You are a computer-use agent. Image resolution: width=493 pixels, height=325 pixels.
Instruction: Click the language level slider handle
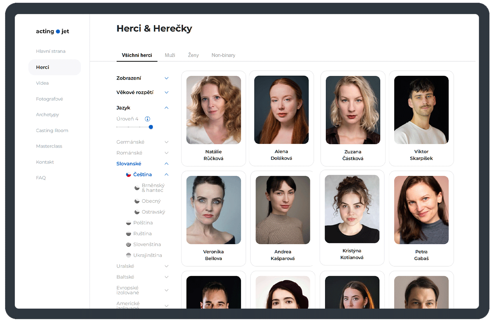coord(151,127)
